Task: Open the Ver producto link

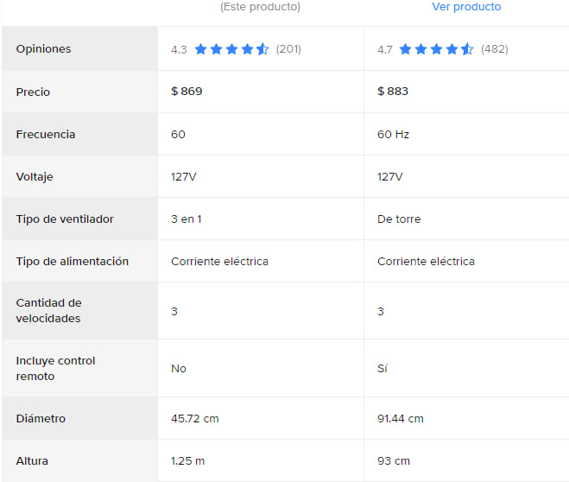Action: click(x=466, y=7)
